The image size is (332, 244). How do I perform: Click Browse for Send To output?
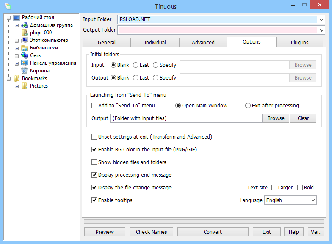click(x=276, y=118)
